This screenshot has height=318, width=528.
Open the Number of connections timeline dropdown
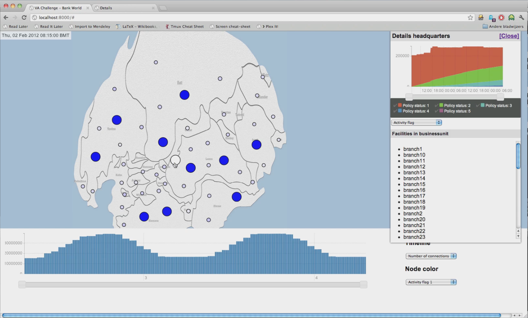pyautogui.click(x=431, y=256)
